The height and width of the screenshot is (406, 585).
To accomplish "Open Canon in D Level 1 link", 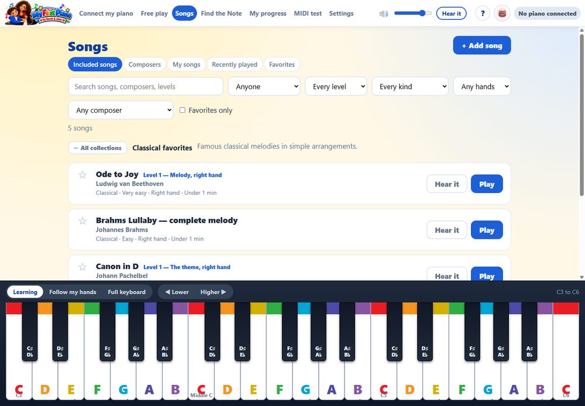I will (187, 267).
